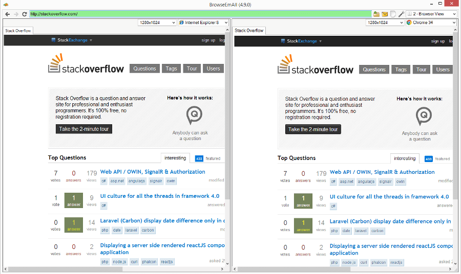Click the address bar URL field
Image resolution: width=461 pixels, height=274 pixels.
tap(200, 14)
